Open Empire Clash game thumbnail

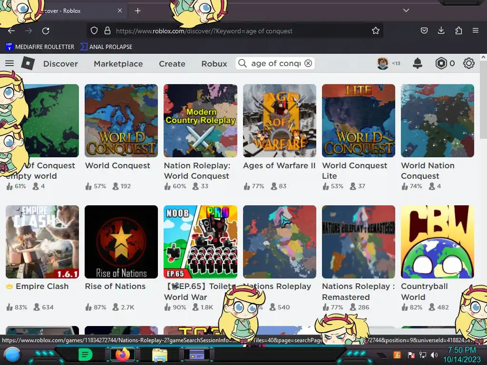click(42, 242)
